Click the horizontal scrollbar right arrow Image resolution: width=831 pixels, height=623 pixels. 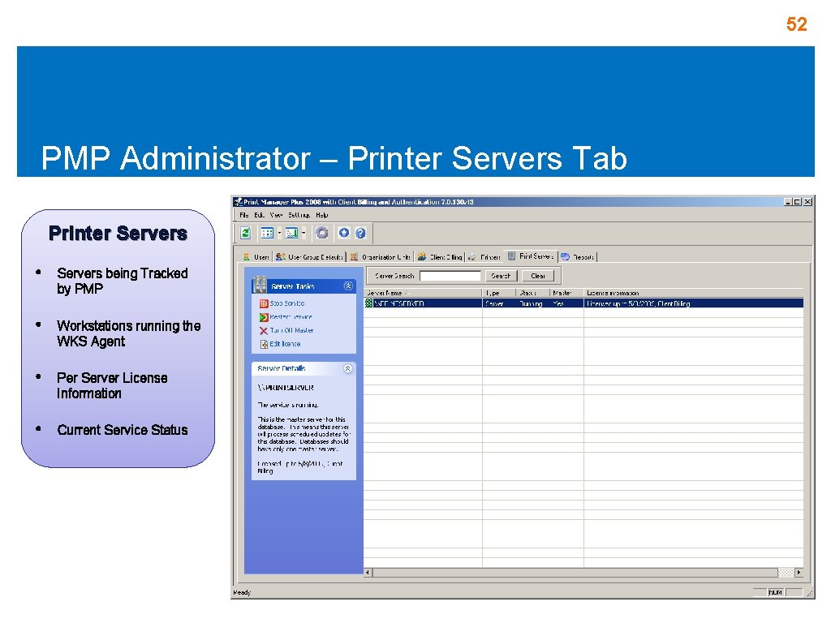coord(799,573)
